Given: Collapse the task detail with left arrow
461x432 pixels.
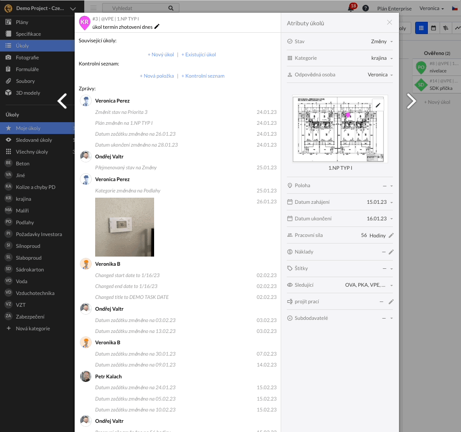Looking at the screenshot, I should tap(63, 100).
